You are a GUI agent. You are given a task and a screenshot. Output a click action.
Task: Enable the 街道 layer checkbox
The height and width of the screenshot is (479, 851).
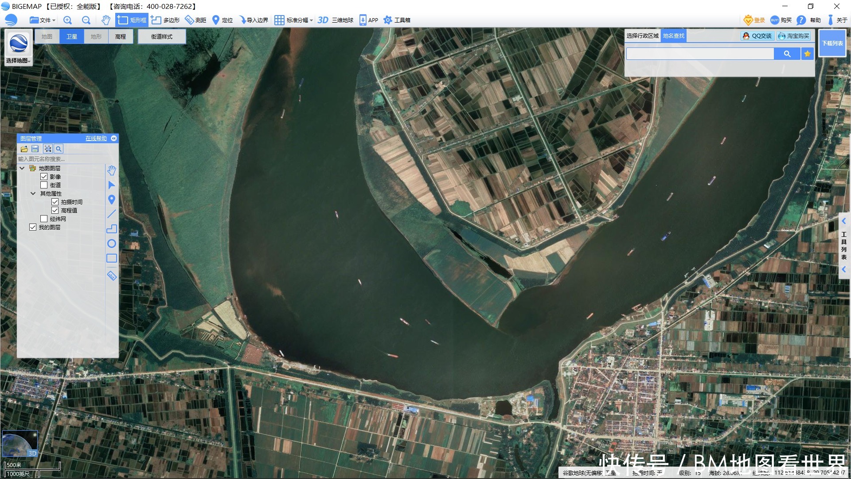pos(44,185)
